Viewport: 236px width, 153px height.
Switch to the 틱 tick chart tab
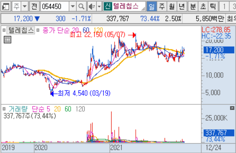point(213,6)
